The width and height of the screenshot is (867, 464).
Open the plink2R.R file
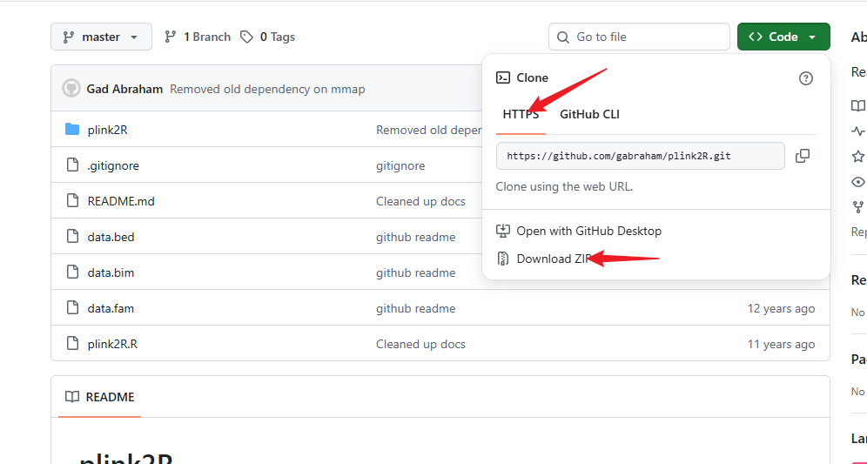(112, 344)
